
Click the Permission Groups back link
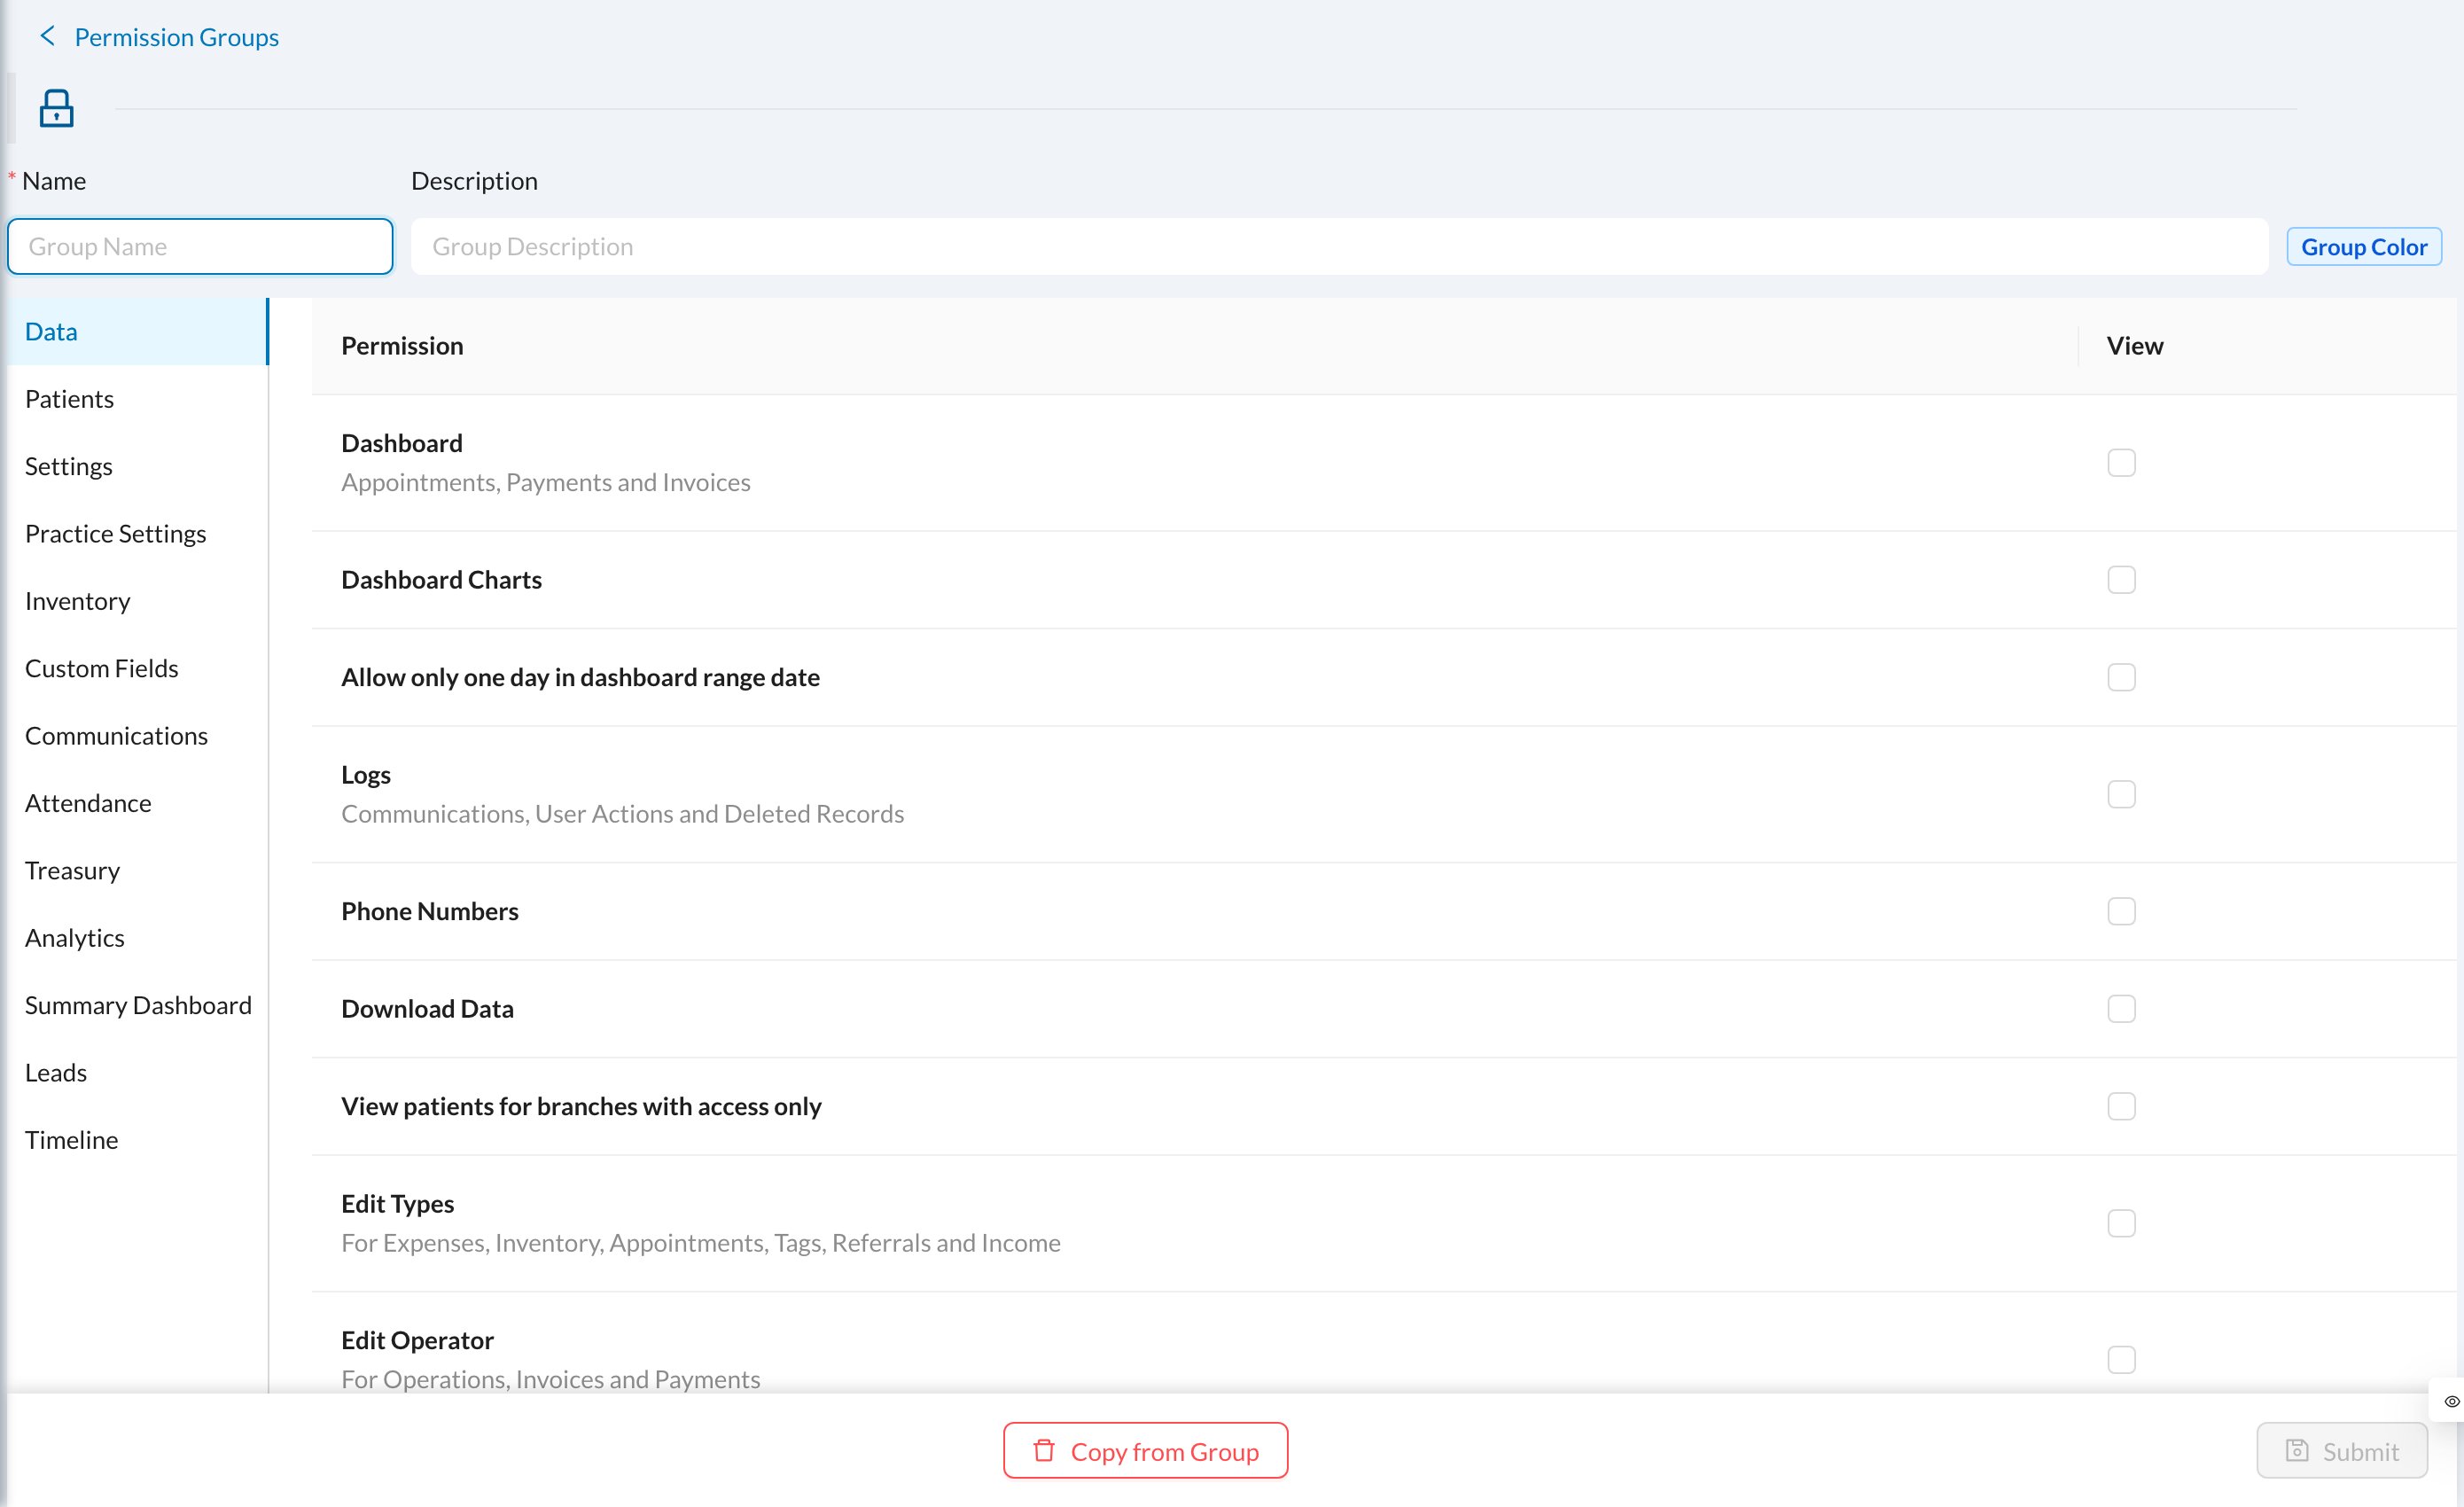point(176,37)
